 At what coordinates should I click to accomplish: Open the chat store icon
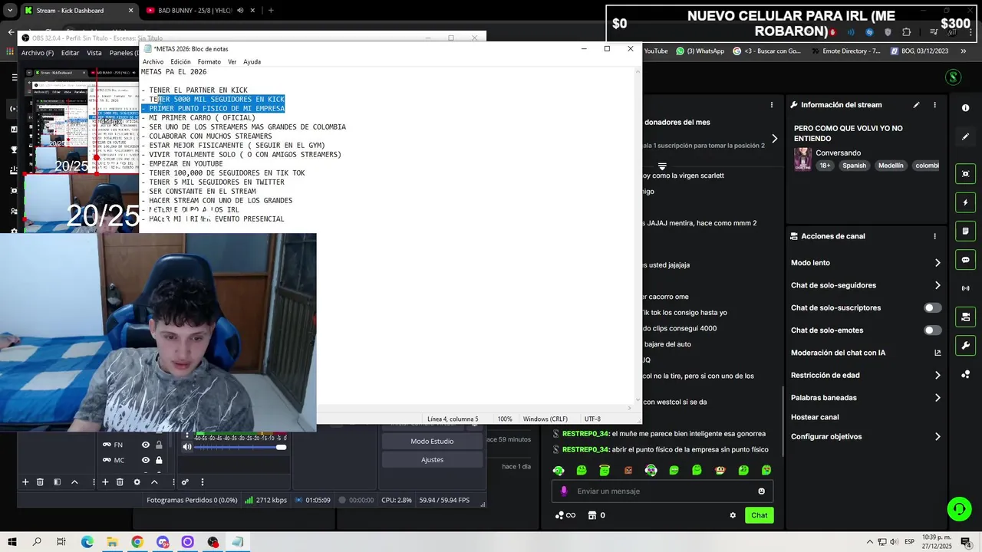point(592,515)
